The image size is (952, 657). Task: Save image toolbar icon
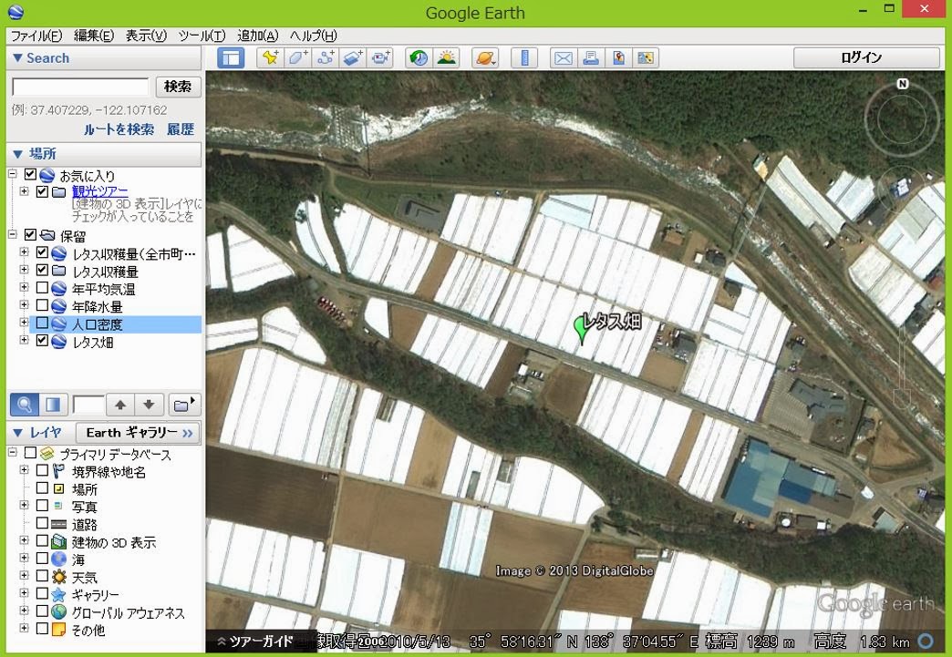point(618,58)
